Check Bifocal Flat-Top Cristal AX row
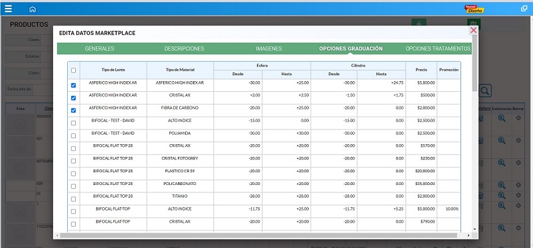Image resolution: width=533 pixels, height=248 pixels. click(73, 225)
